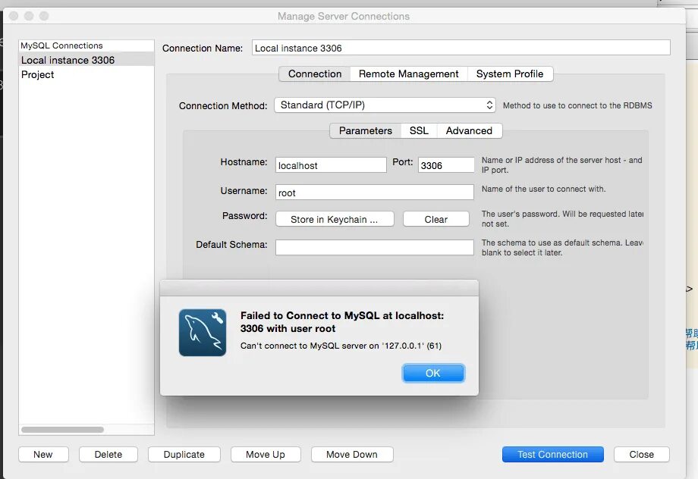Click the Username field containing root

click(374, 193)
